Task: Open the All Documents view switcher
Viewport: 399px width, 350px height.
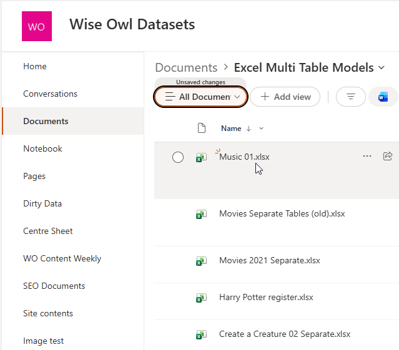Action: coord(201,97)
